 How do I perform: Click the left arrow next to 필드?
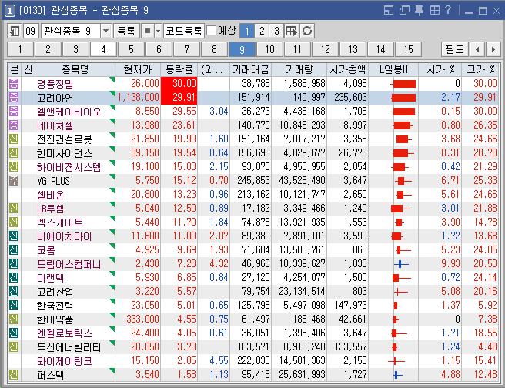(477, 49)
